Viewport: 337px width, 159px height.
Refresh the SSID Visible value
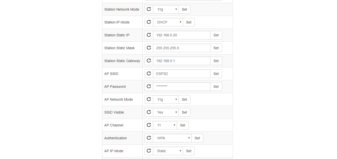[x=149, y=112]
